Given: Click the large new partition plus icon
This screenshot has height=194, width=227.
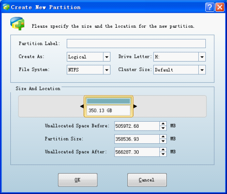Looking at the screenshot, I should (x=17, y=23).
